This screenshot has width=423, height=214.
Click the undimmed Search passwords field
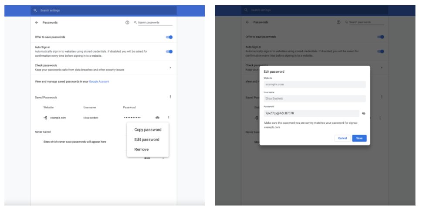click(x=155, y=23)
